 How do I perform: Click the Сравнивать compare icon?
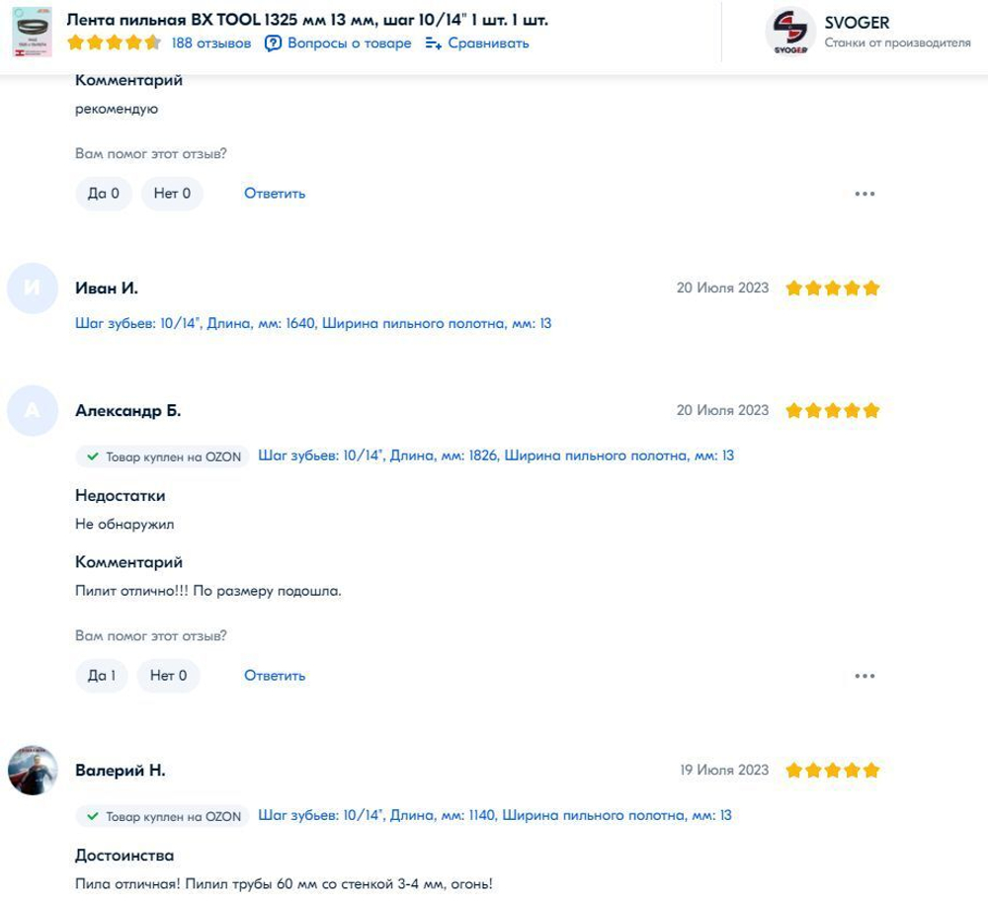coord(433,43)
